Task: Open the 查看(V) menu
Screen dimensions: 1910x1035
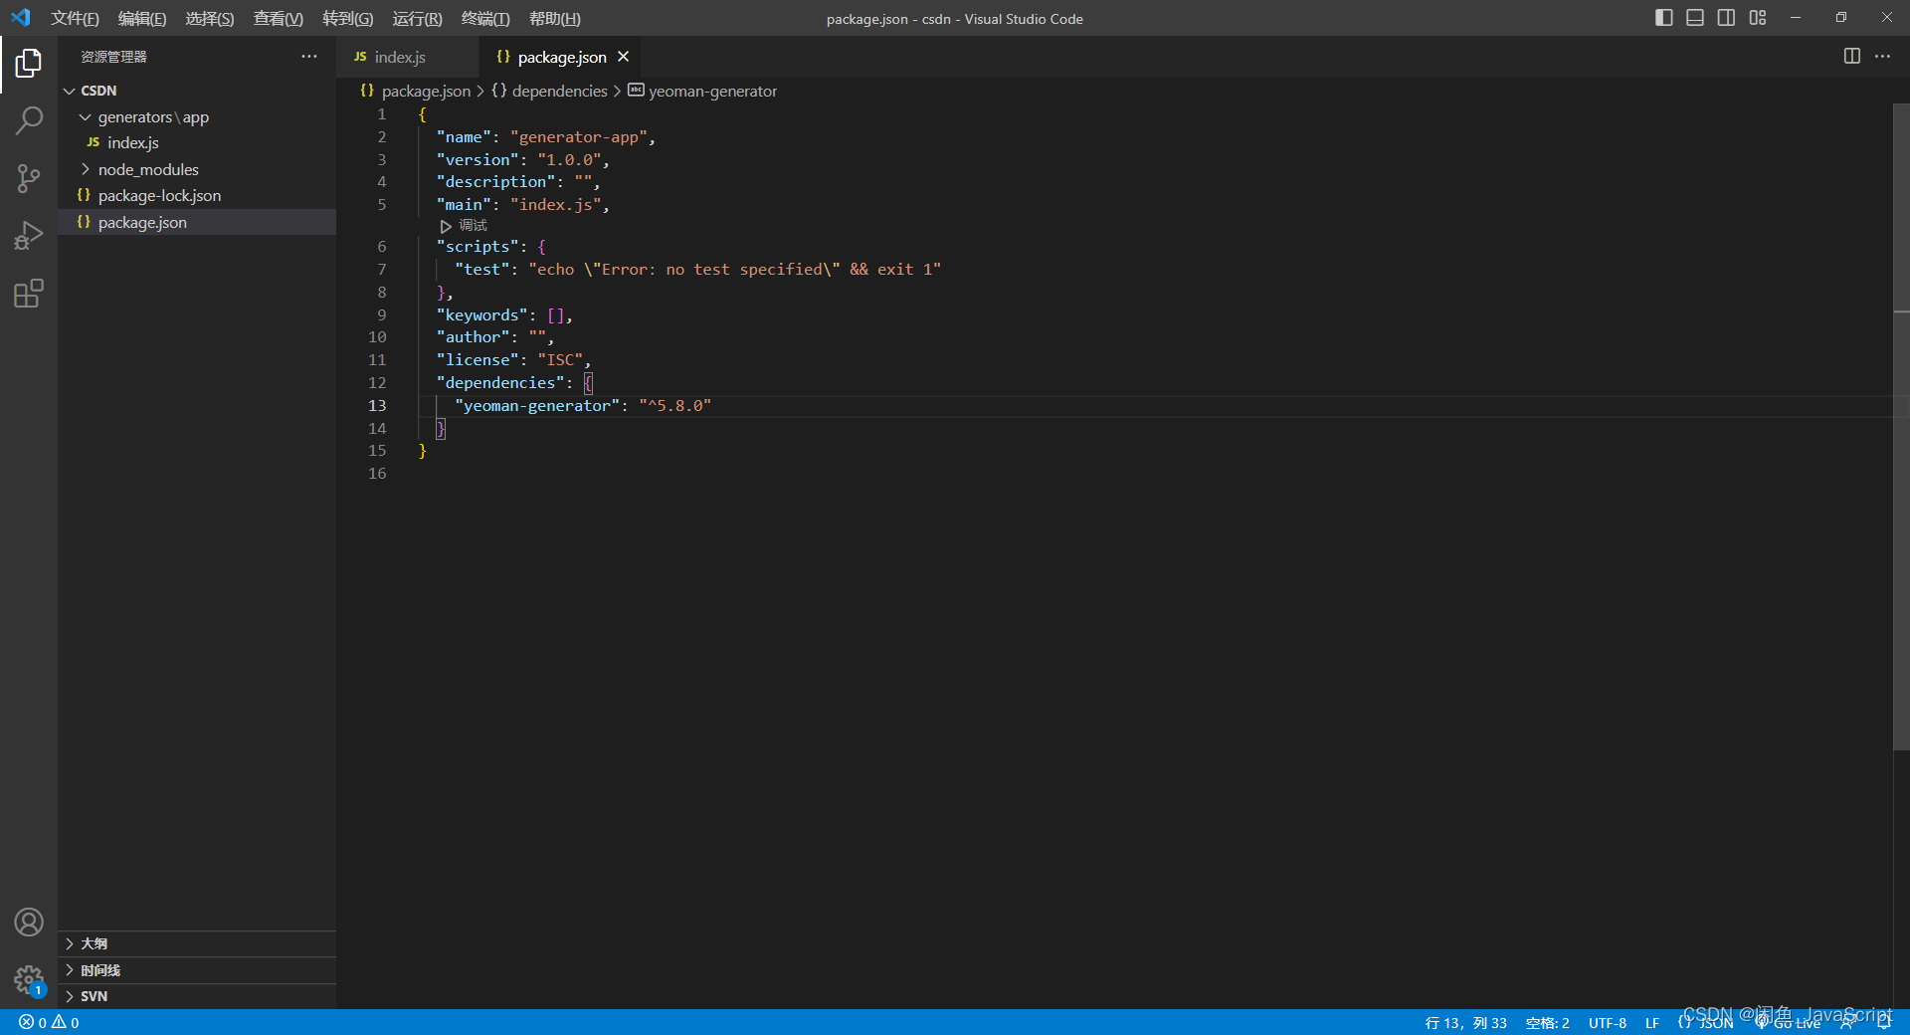Action: (278, 19)
